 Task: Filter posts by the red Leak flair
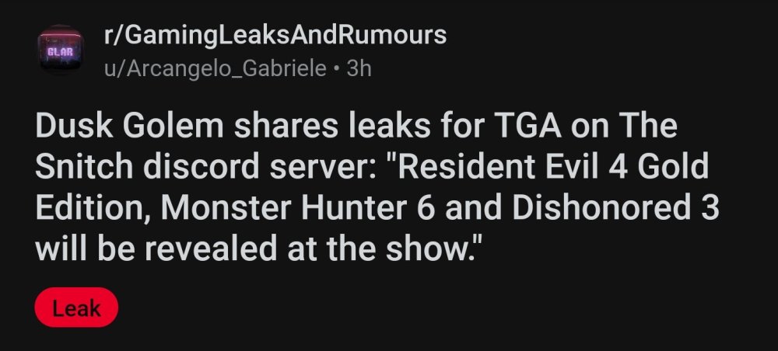(76, 308)
